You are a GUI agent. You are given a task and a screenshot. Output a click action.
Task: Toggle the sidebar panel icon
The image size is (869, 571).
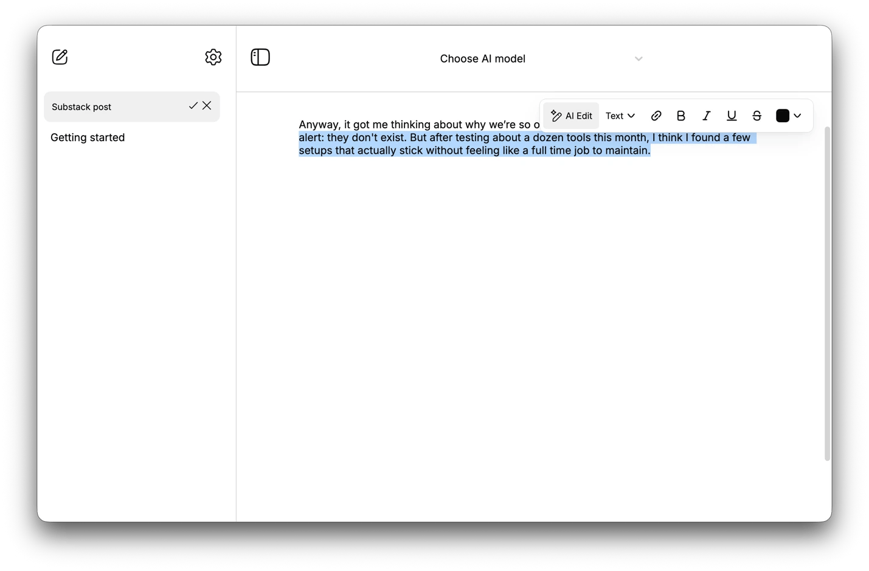coord(260,57)
